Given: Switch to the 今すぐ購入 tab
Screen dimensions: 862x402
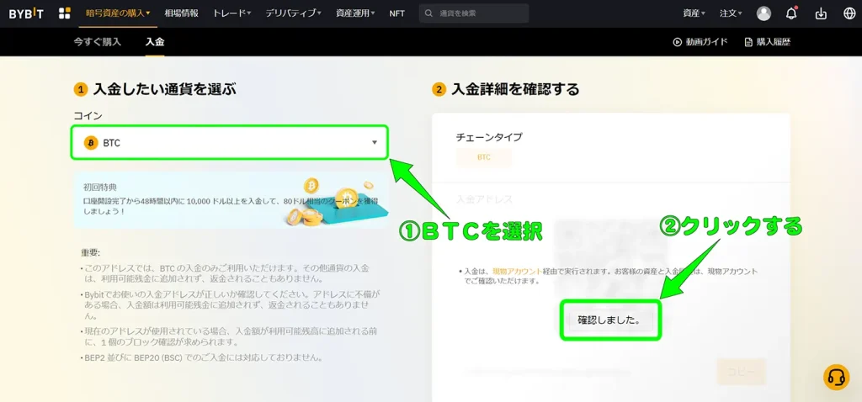Looking at the screenshot, I should (x=98, y=42).
